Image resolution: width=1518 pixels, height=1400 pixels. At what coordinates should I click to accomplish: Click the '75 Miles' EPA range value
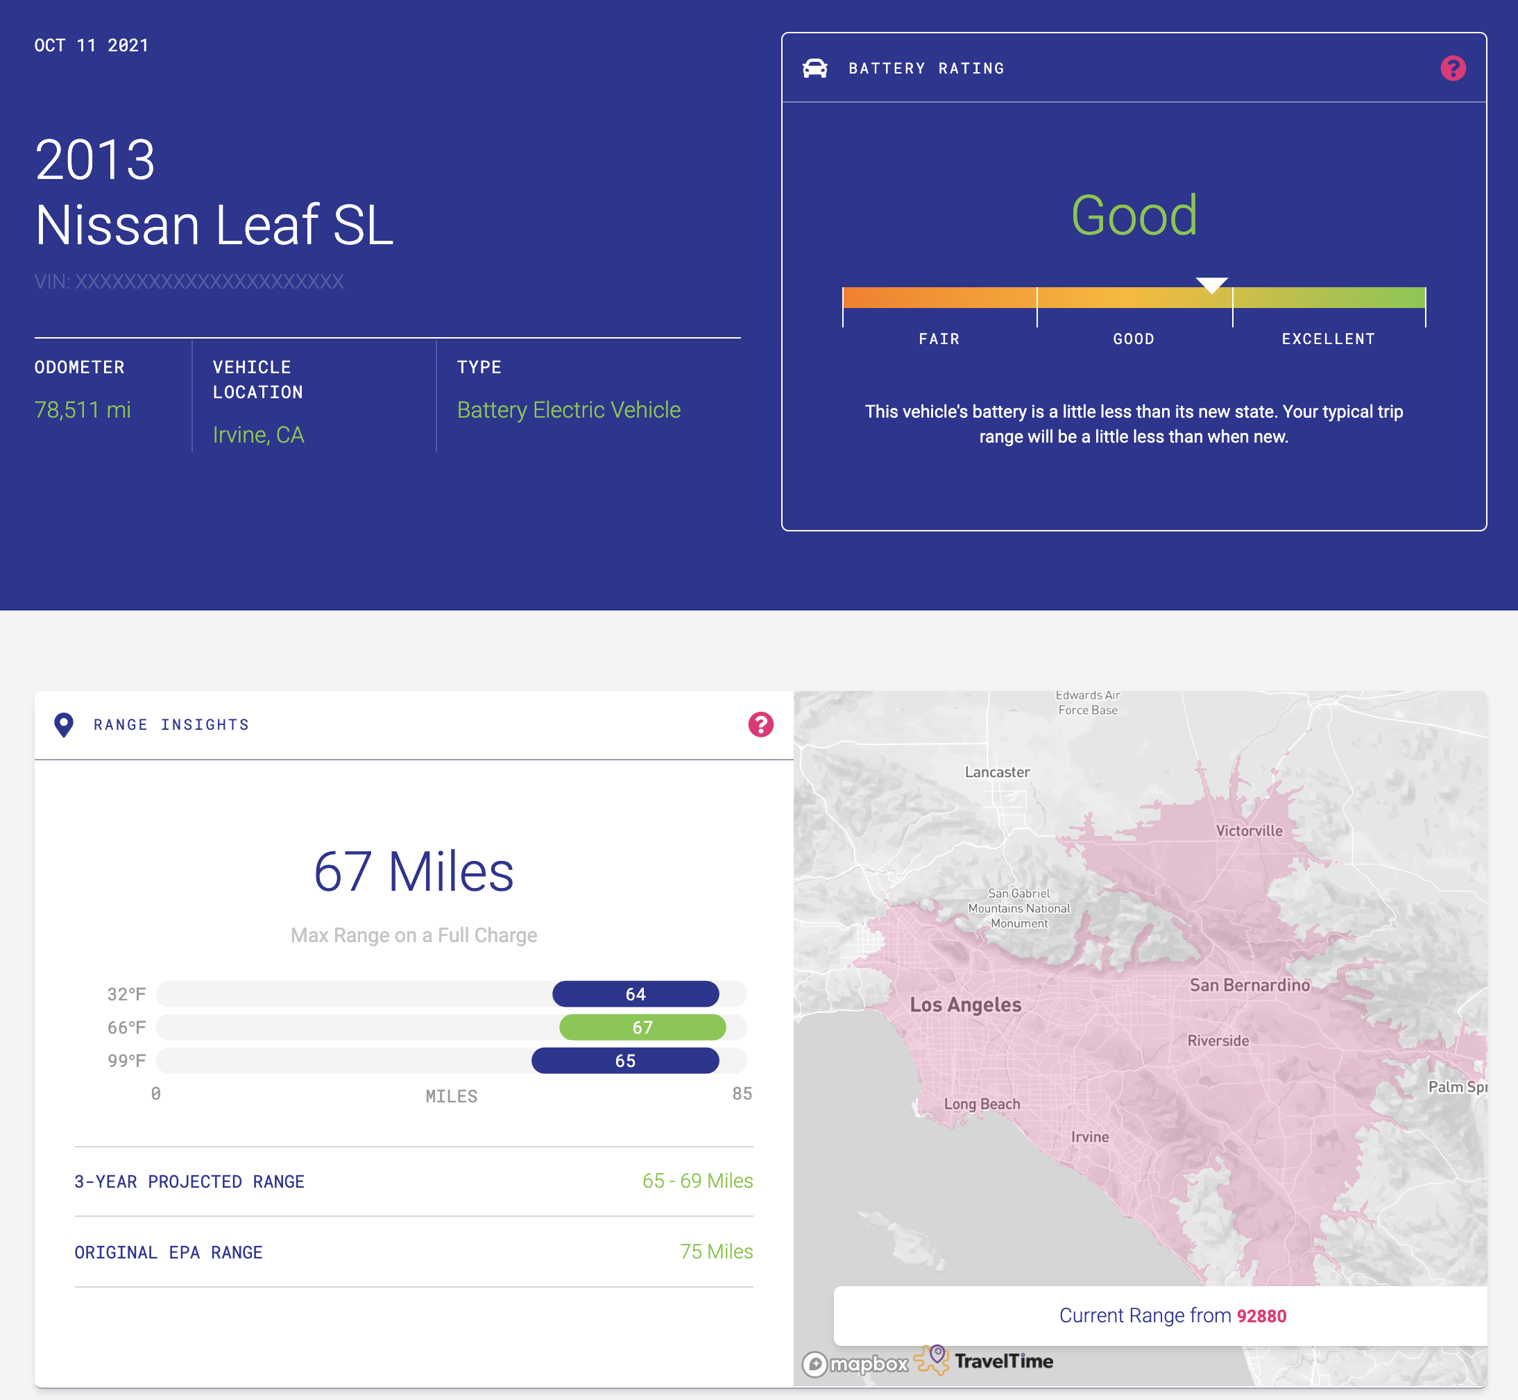716,1251
